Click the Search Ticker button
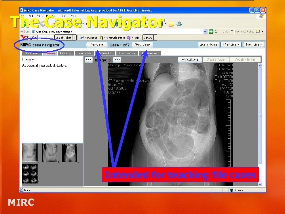 coord(63,38)
